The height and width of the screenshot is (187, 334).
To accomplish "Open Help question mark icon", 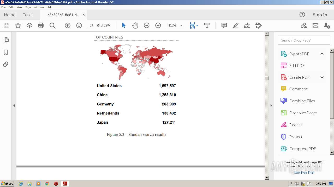I will coord(302,15).
